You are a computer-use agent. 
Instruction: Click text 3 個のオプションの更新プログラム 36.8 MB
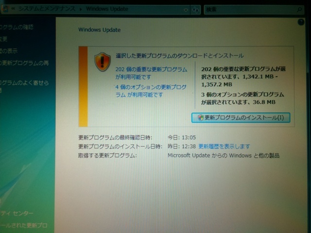(x=242, y=98)
